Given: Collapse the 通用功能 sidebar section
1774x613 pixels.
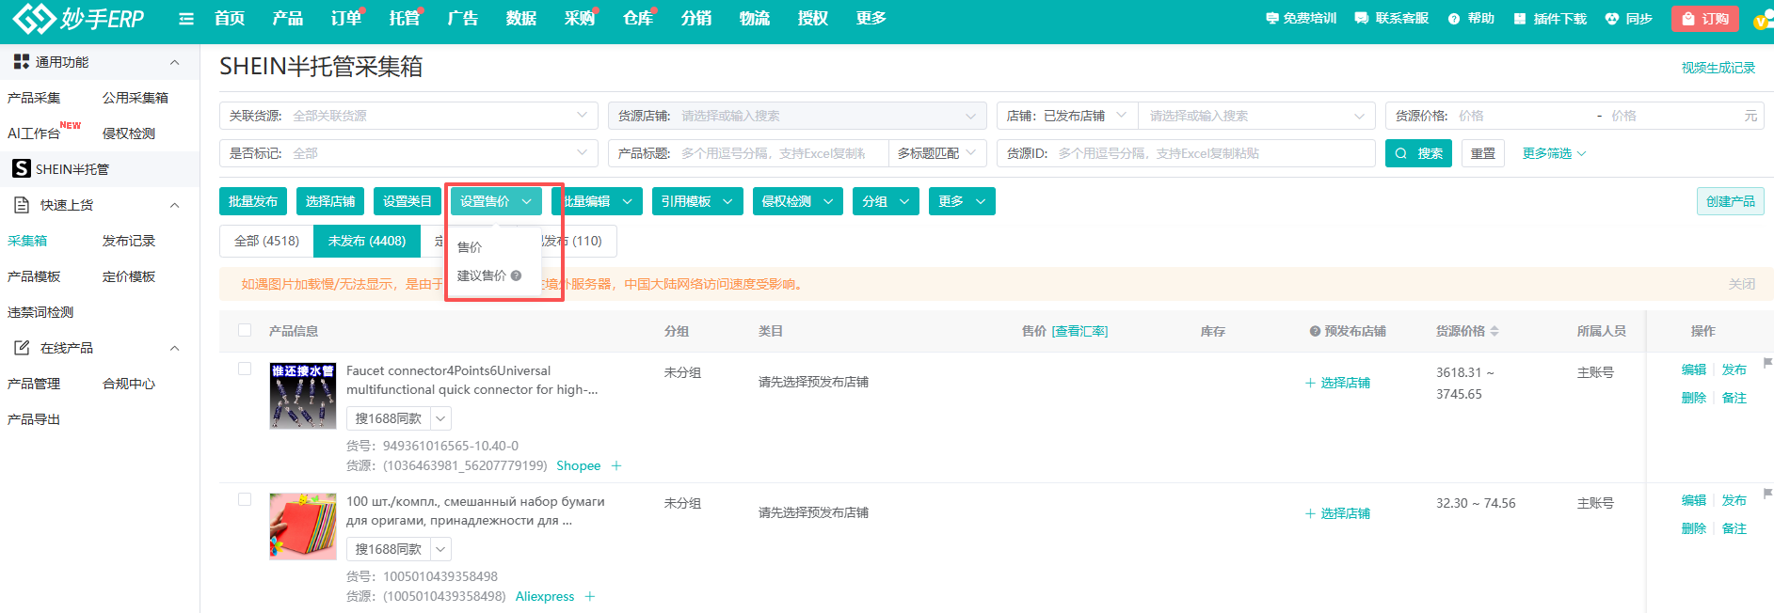Looking at the screenshot, I should pyautogui.click(x=174, y=62).
